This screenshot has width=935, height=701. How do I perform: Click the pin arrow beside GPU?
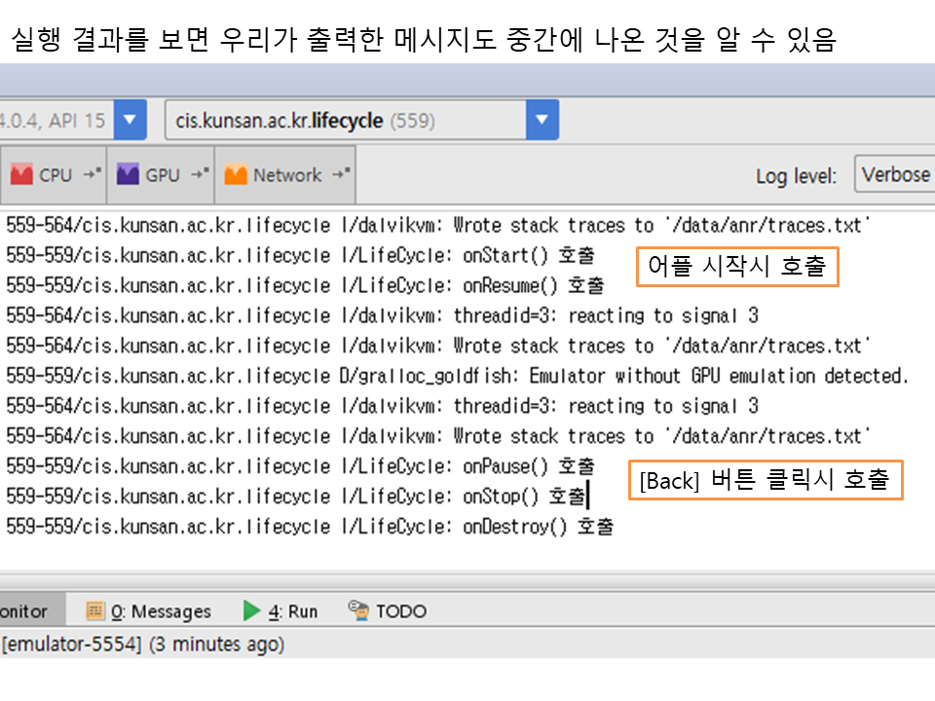click(x=200, y=175)
